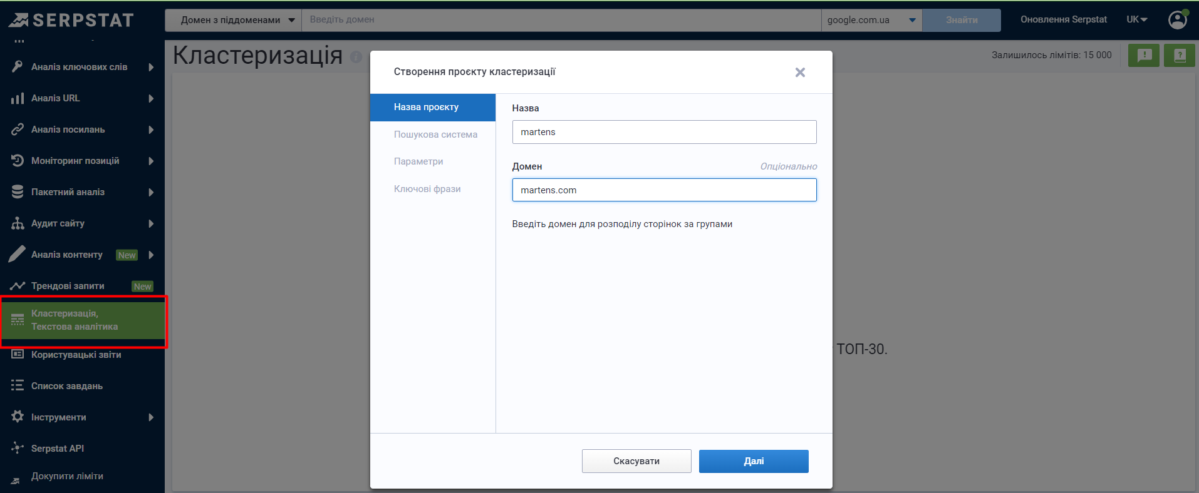Viewport: 1199px width, 493px height.
Task: Open the UK language dropdown
Action: tap(1136, 19)
